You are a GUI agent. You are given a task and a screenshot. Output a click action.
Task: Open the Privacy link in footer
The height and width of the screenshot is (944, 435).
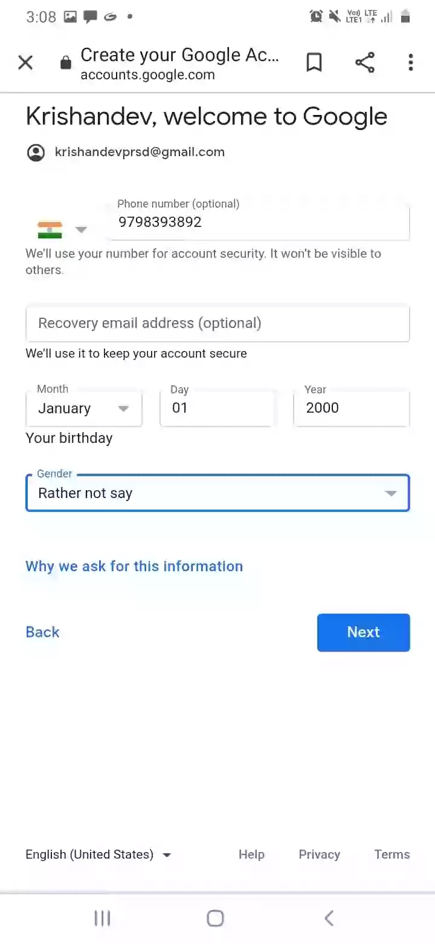pyautogui.click(x=319, y=854)
